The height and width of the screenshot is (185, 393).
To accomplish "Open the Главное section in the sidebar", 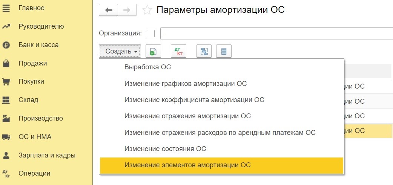I will [x=31, y=8].
